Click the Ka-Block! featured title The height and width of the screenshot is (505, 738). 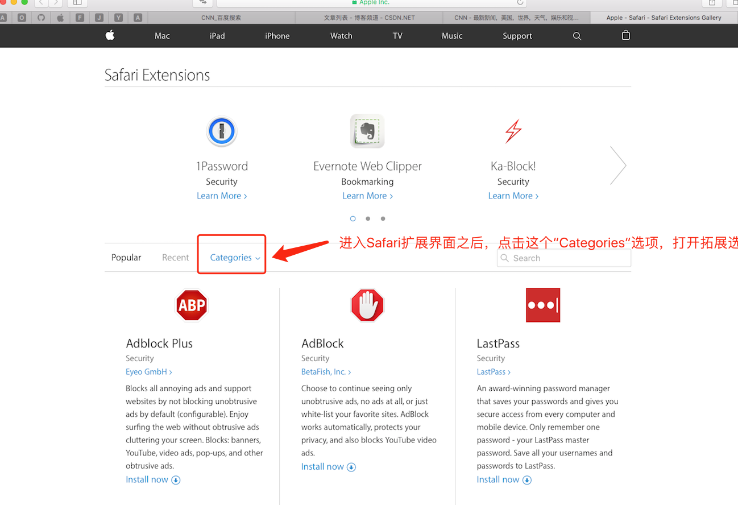[x=513, y=166]
